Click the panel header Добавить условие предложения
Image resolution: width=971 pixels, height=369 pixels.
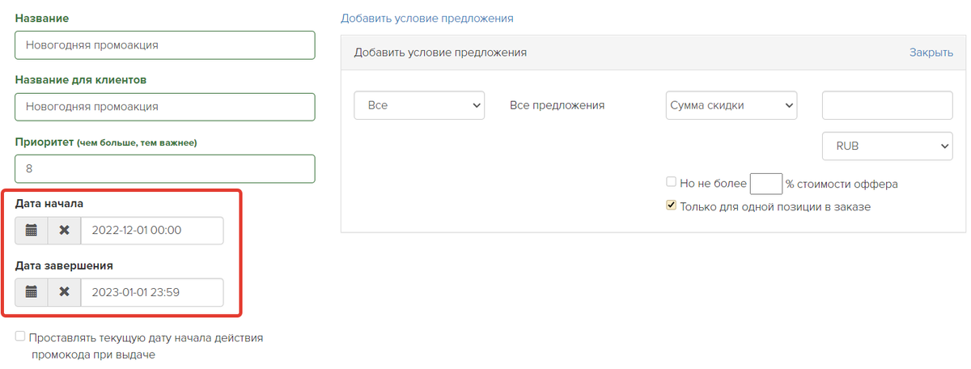coord(441,53)
